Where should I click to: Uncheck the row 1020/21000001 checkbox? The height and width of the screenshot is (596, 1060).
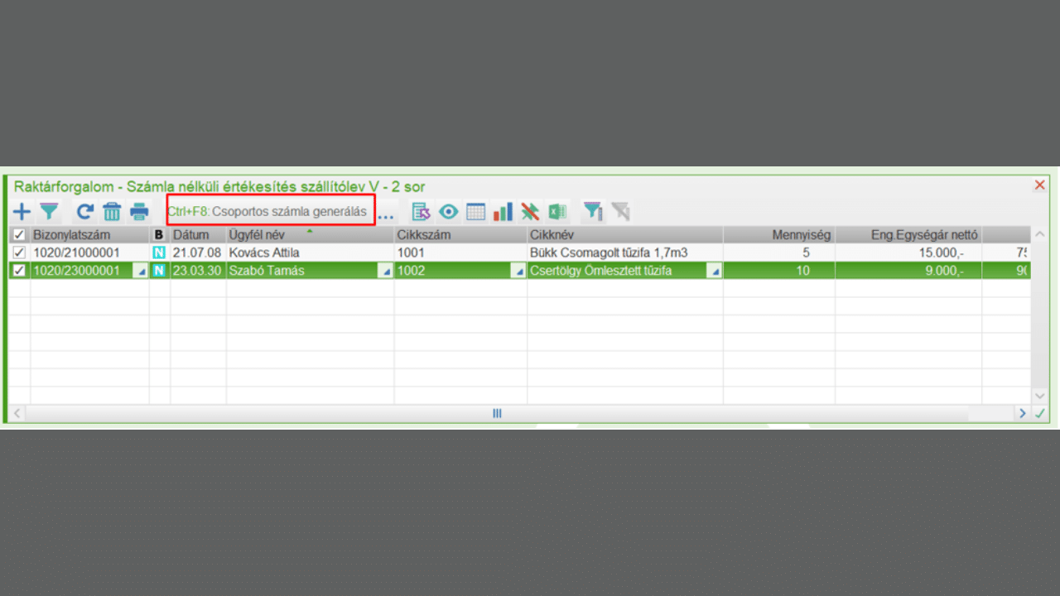pyautogui.click(x=19, y=252)
